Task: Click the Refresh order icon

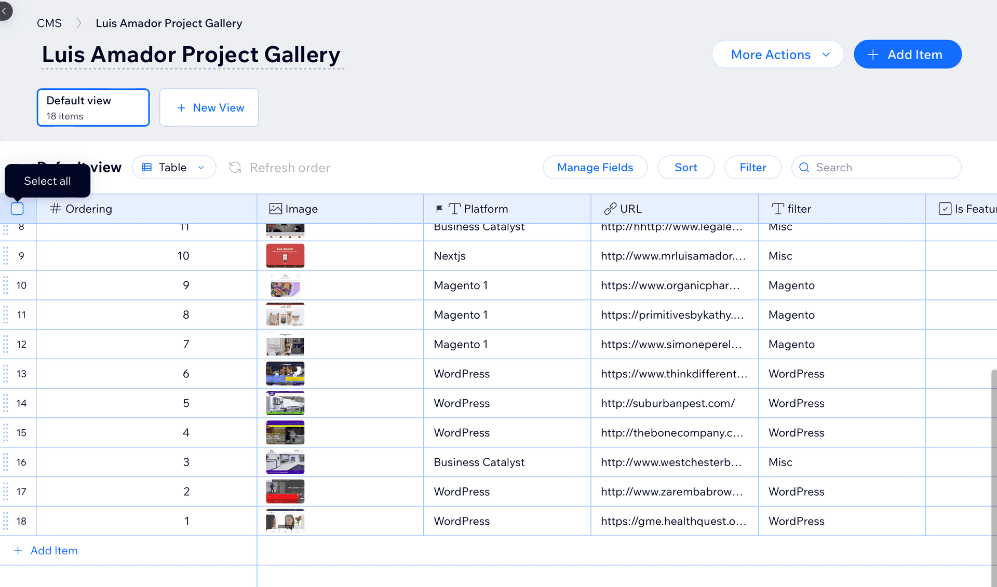Action: pos(235,167)
